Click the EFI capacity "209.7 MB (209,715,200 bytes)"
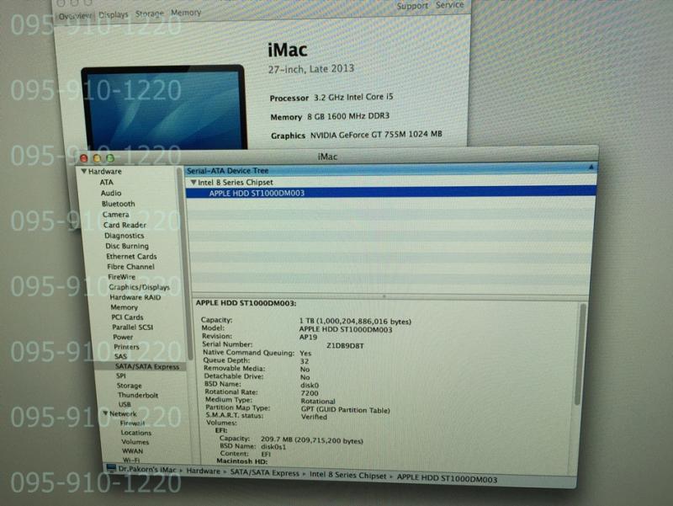The width and height of the screenshot is (673, 506). pos(312,439)
